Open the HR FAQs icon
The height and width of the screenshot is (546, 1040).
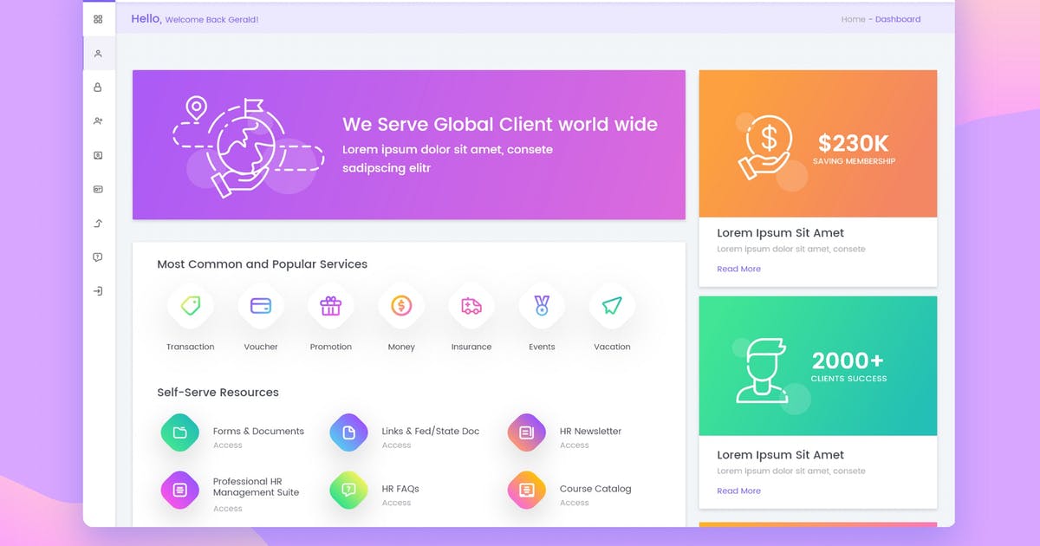pyautogui.click(x=348, y=490)
